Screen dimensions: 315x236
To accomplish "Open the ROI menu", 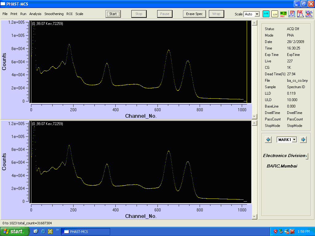I will [70, 14].
